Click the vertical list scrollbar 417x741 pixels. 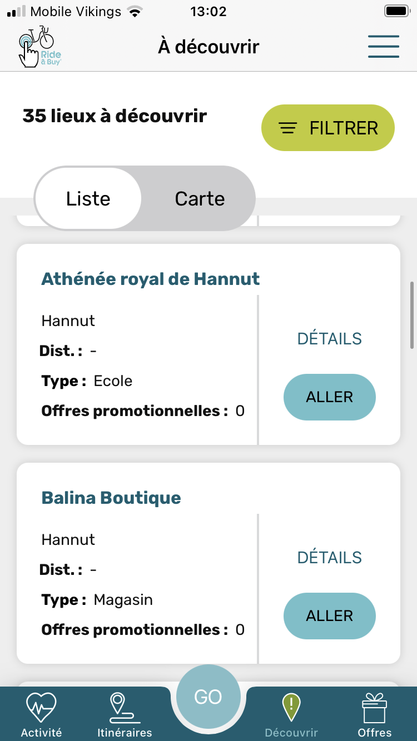pyautogui.click(x=412, y=316)
